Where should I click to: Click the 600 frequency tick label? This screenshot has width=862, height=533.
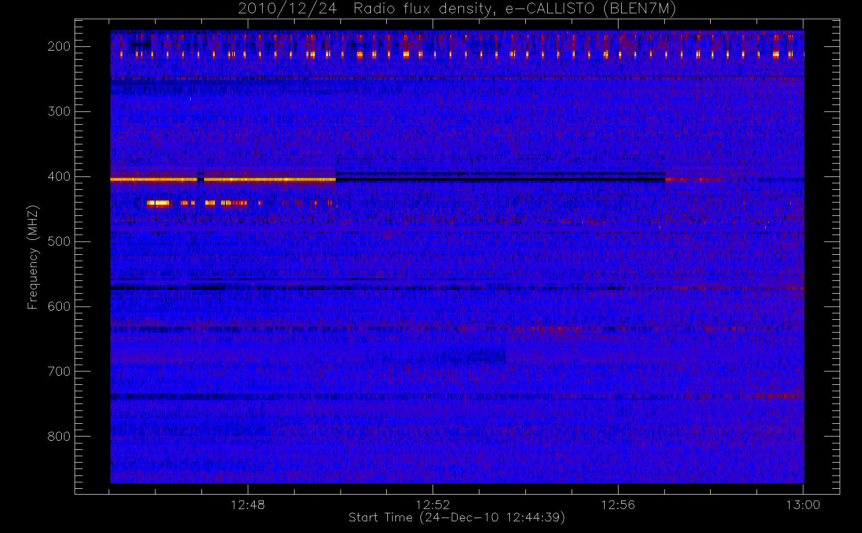point(59,306)
